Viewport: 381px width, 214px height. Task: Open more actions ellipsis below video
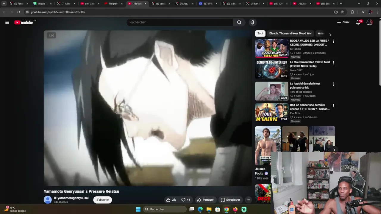tap(248, 200)
